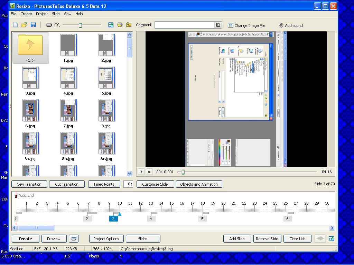Click the full-window slide list icon at bottom right
354x265 pixels.
[331, 238]
